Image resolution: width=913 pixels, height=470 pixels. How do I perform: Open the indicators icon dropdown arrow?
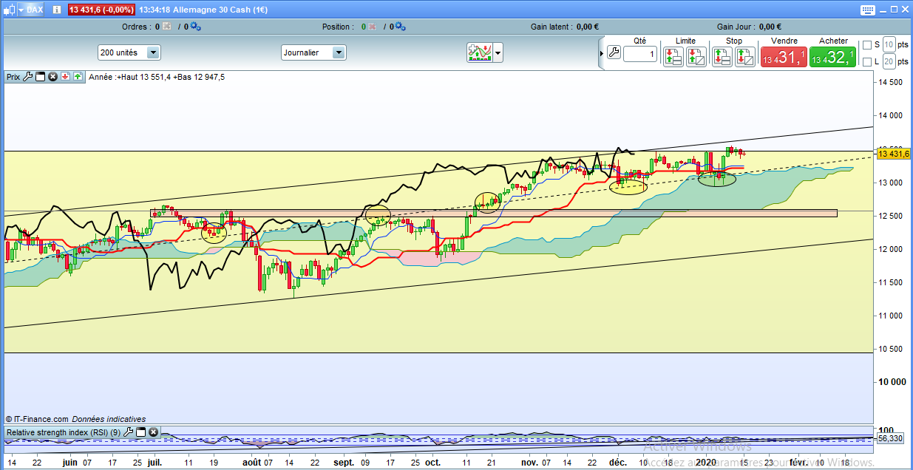pyautogui.click(x=498, y=52)
